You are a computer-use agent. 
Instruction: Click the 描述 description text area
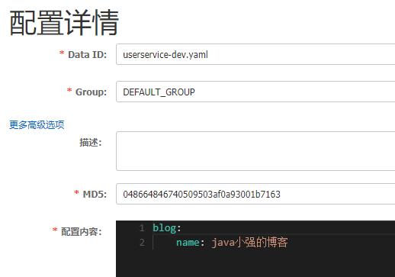[255, 151]
